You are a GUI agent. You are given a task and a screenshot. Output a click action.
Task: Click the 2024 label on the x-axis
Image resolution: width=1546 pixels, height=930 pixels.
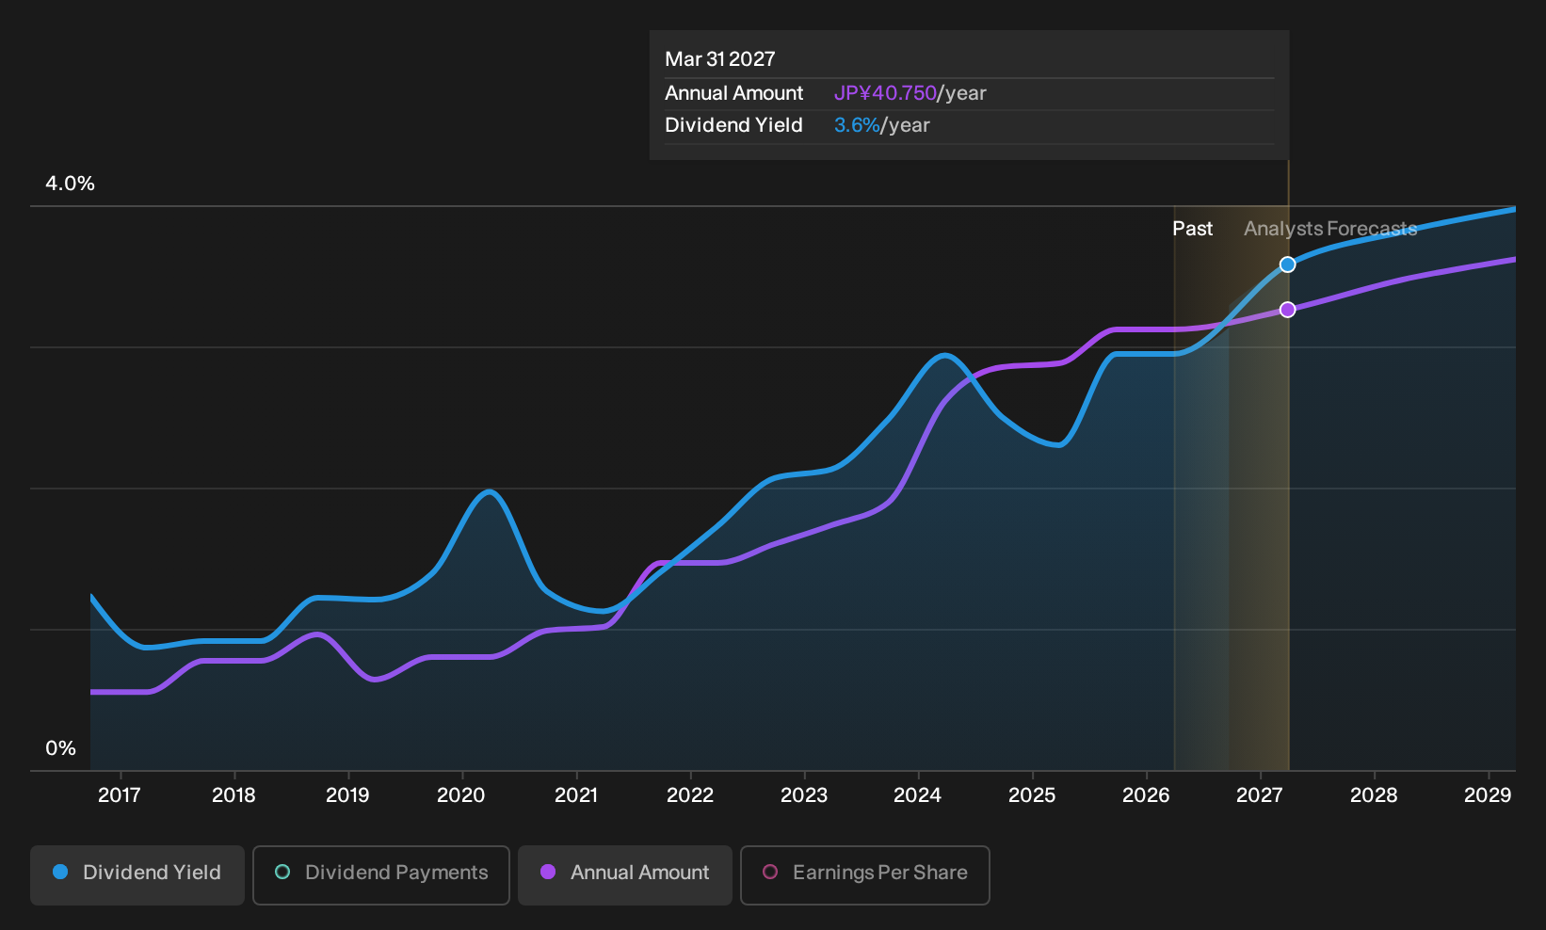pos(917,795)
